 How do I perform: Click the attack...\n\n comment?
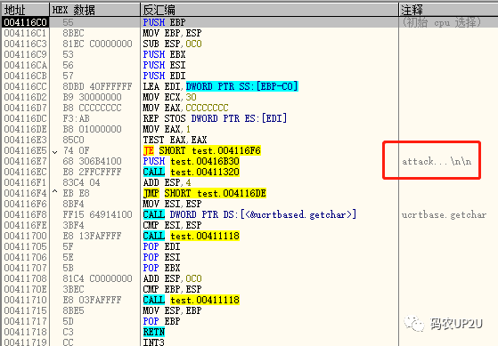437,161
